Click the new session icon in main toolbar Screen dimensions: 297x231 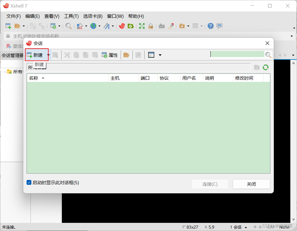pos(8,26)
